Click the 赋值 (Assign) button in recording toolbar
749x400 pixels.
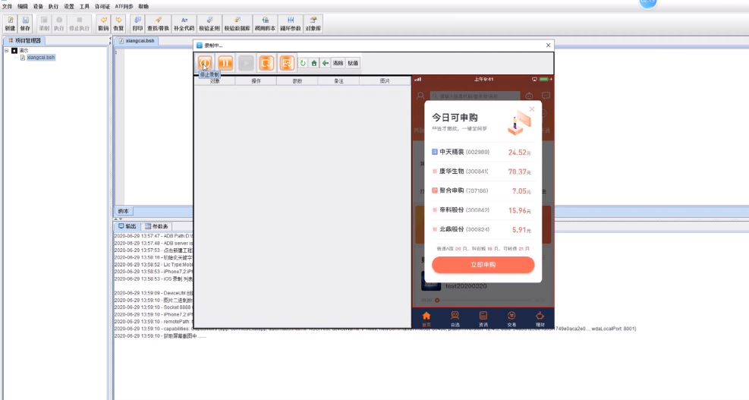(353, 63)
